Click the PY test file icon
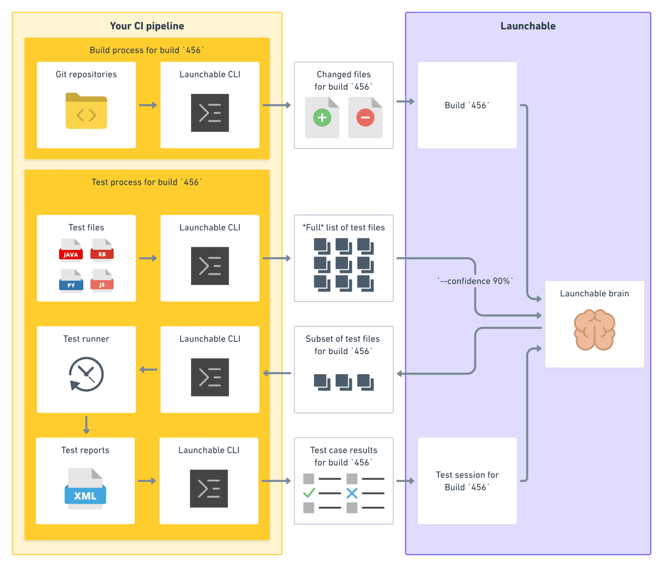 point(71,281)
